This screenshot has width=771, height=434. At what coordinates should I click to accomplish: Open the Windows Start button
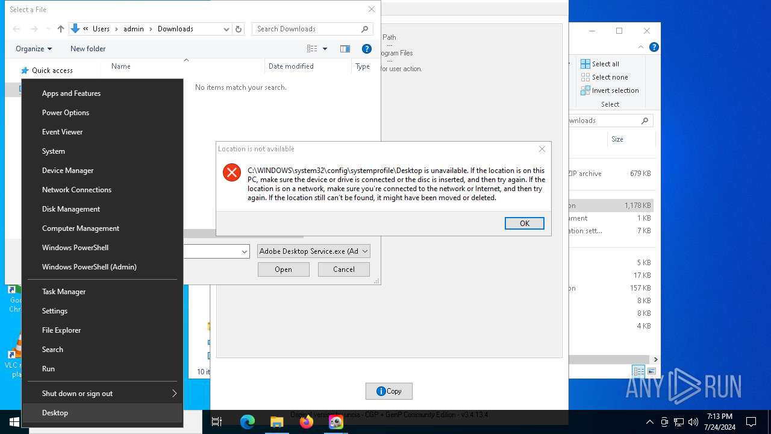[14, 422]
